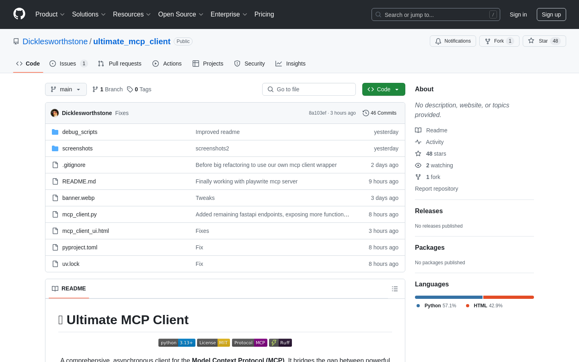Viewport: 579px width, 362px height.
Task: Click the Ruff badge
Action: click(280, 343)
